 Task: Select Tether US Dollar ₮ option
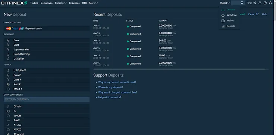click(x=47, y=70)
